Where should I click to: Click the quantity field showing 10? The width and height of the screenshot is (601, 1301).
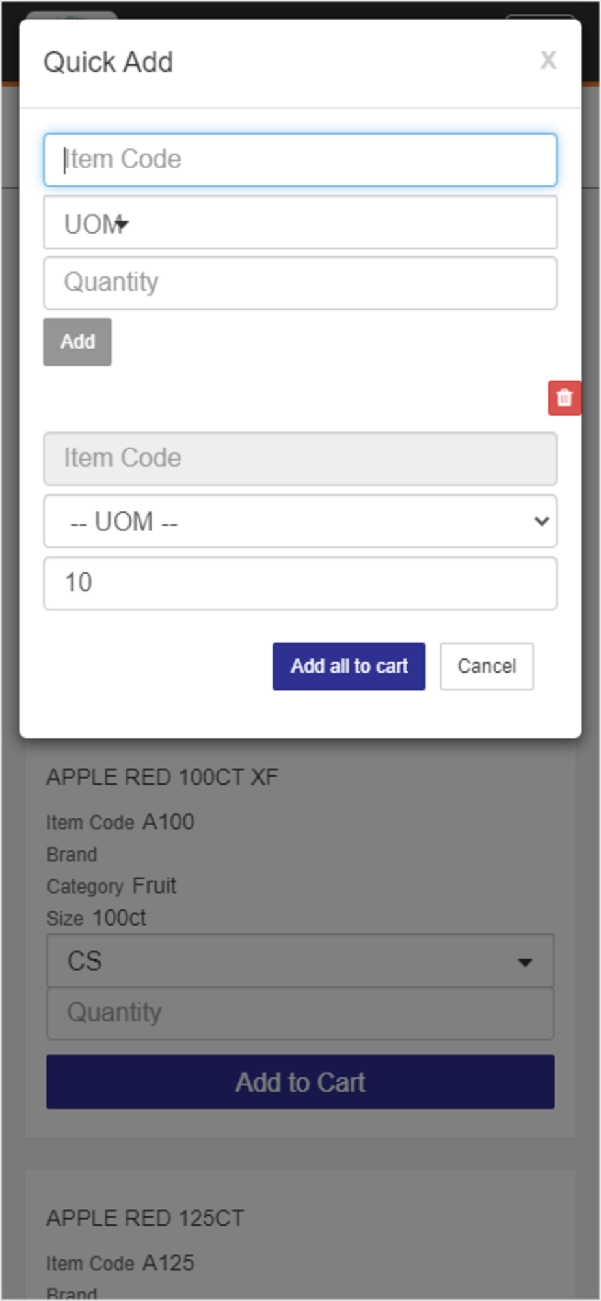coord(300,583)
